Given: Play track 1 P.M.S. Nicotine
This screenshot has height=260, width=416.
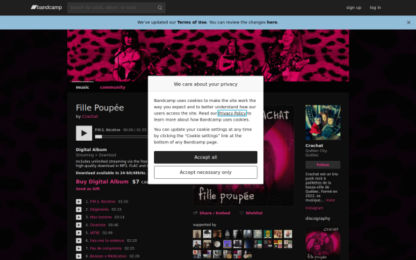Looking at the screenshot, I should 79,202.
